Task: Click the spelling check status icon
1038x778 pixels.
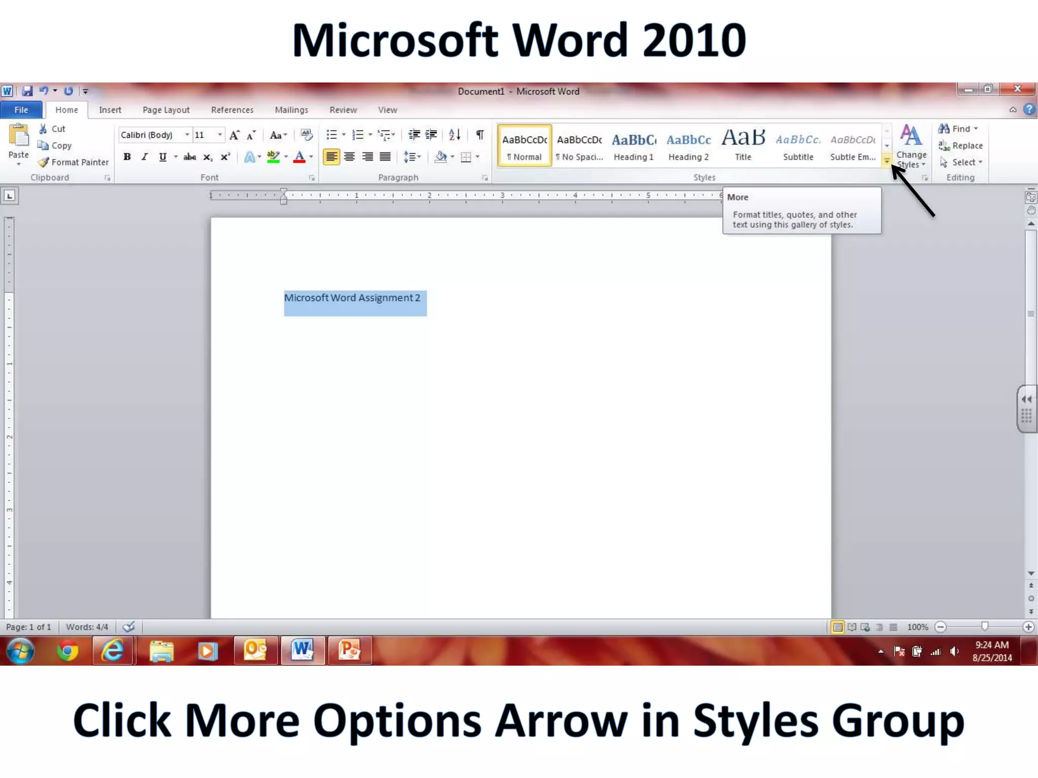Action: [x=129, y=627]
